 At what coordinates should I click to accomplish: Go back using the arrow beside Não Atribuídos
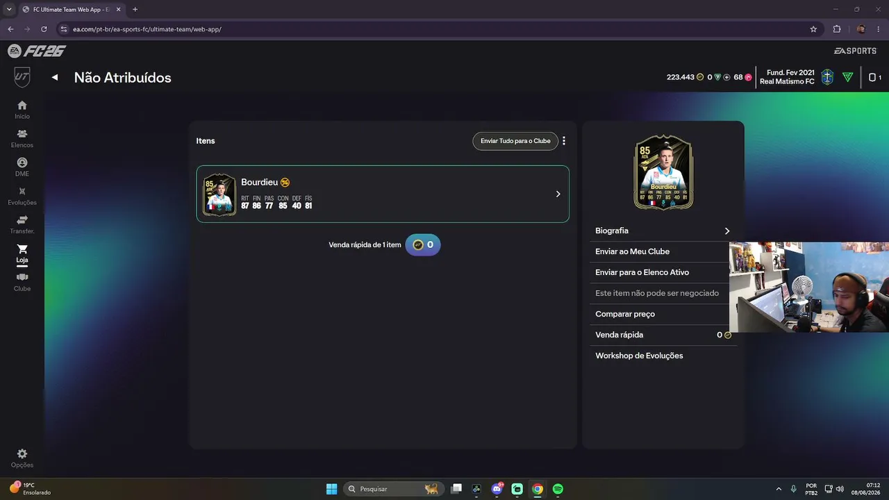pyautogui.click(x=55, y=78)
